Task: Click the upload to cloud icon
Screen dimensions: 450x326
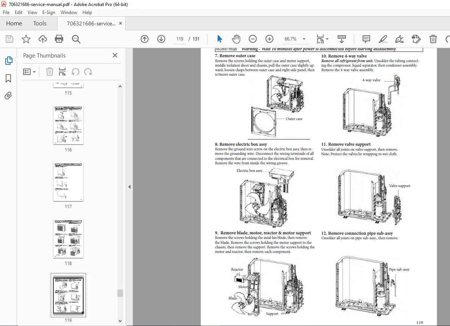Action: (43, 39)
